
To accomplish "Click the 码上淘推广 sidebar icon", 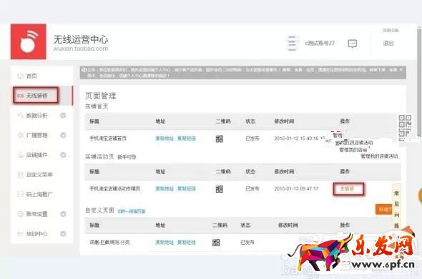I will [21, 194].
